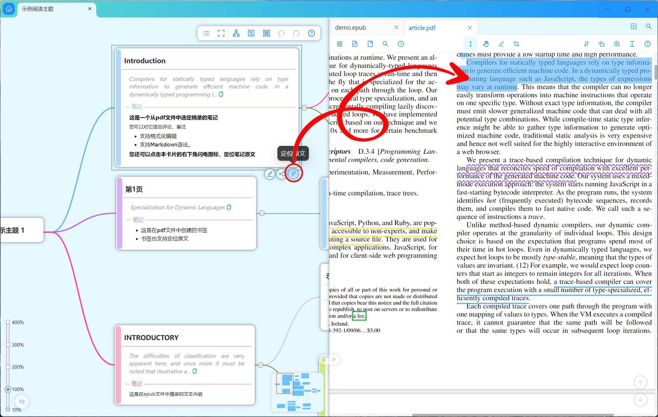Screen dimensions: 658x417
Task: Toggle fullscreen mode in mind map toolbar
Action: click(221, 33)
